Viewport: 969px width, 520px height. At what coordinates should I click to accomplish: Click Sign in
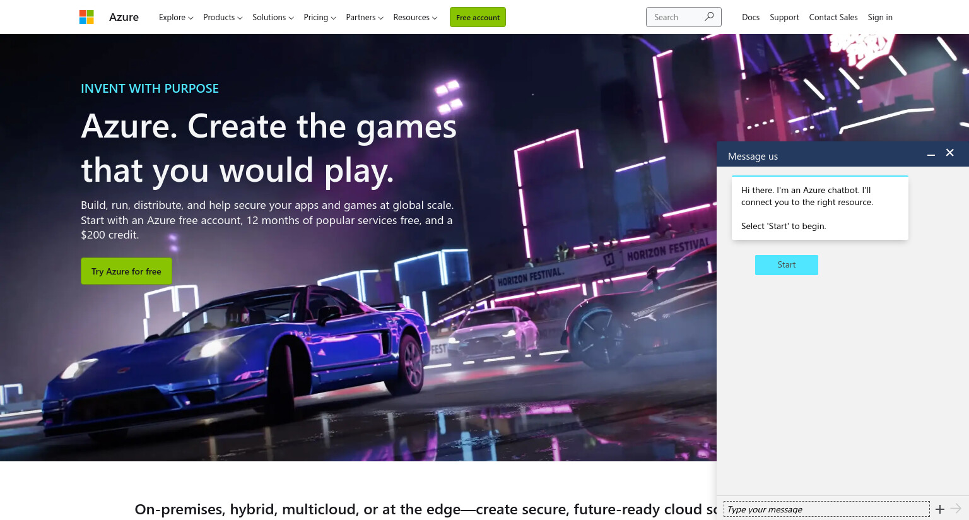(880, 17)
